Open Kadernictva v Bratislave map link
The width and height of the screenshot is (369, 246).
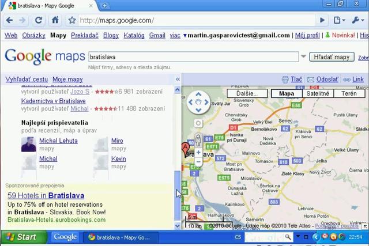54,101
